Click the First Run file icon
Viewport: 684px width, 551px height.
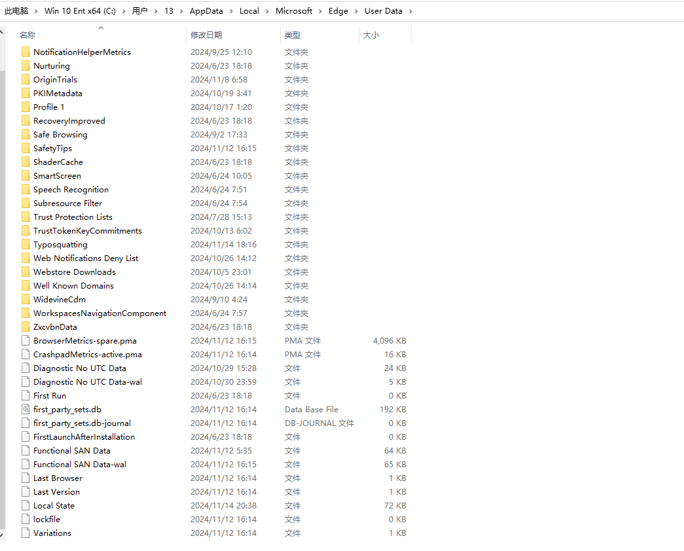pos(26,396)
